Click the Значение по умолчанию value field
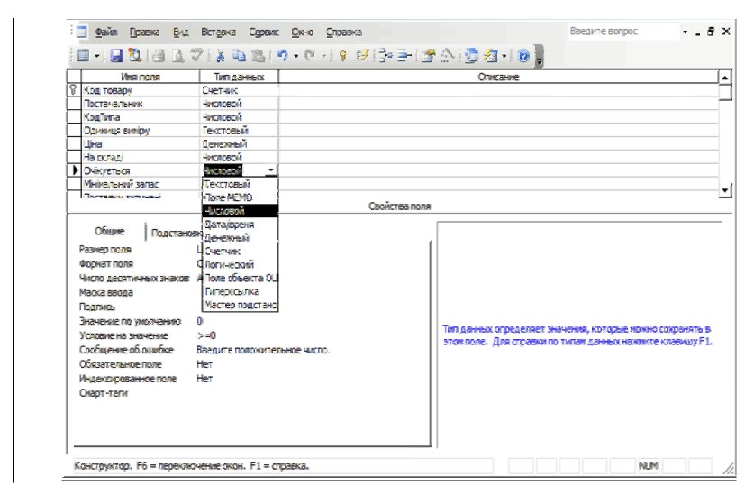The image size is (745, 486). [311, 322]
